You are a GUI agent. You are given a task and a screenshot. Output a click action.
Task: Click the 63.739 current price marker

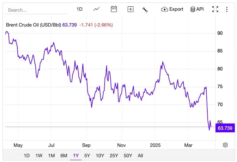(225, 128)
